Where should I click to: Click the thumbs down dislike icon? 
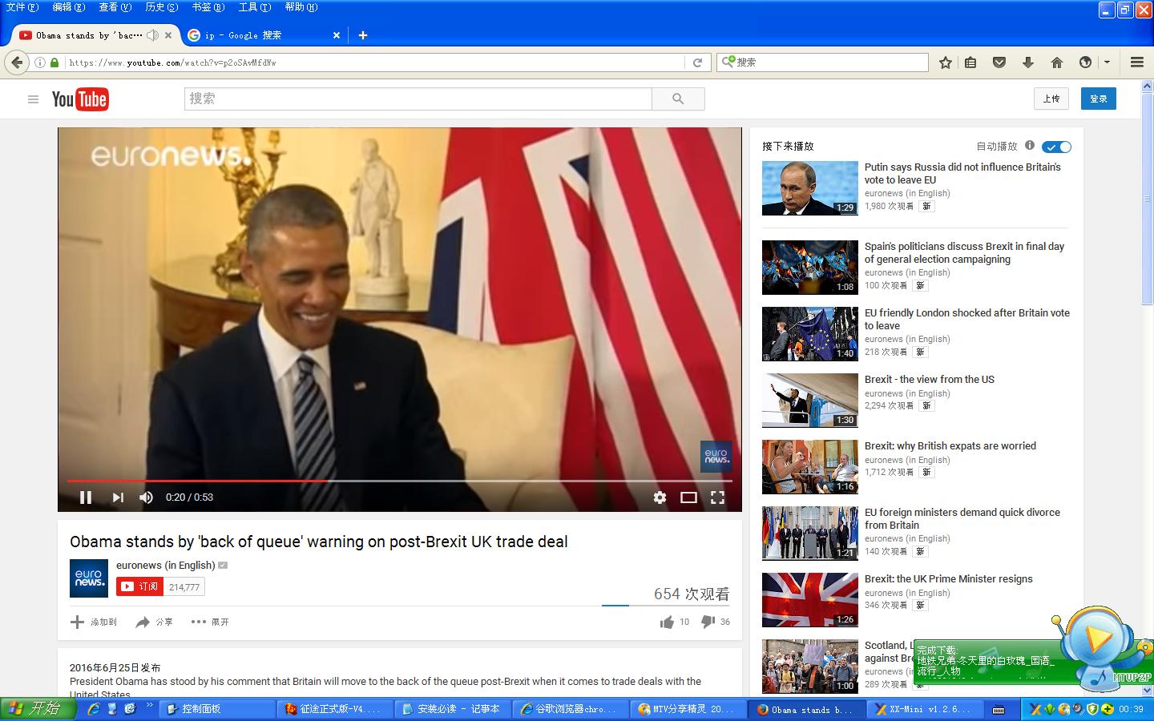click(708, 622)
